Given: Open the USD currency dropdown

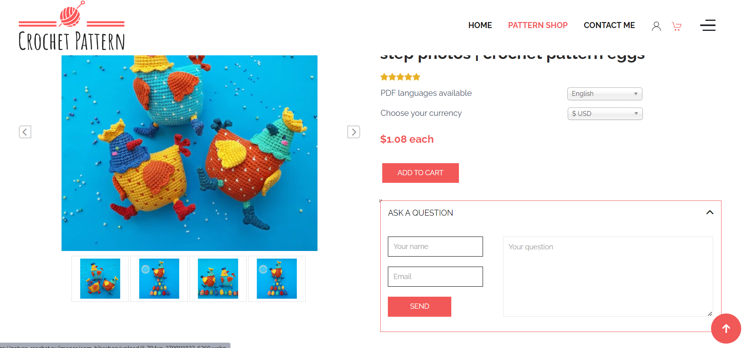Looking at the screenshot, I should 605,114.
